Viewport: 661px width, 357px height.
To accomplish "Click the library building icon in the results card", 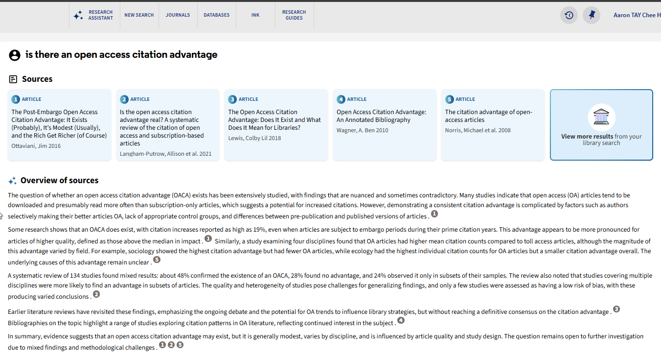I will click(x=601, y=117).
